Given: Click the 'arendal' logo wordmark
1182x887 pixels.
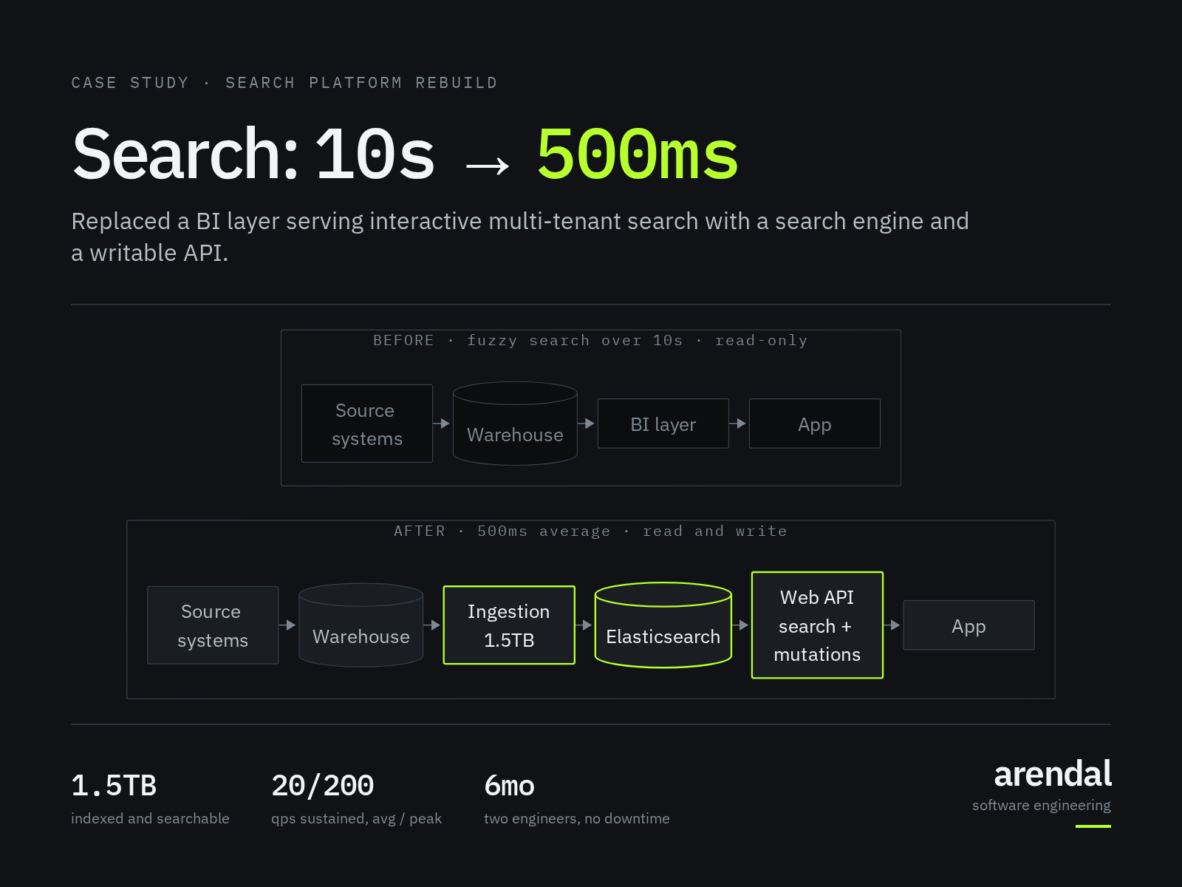Looking at the screenshot, I should [1053, 774].
